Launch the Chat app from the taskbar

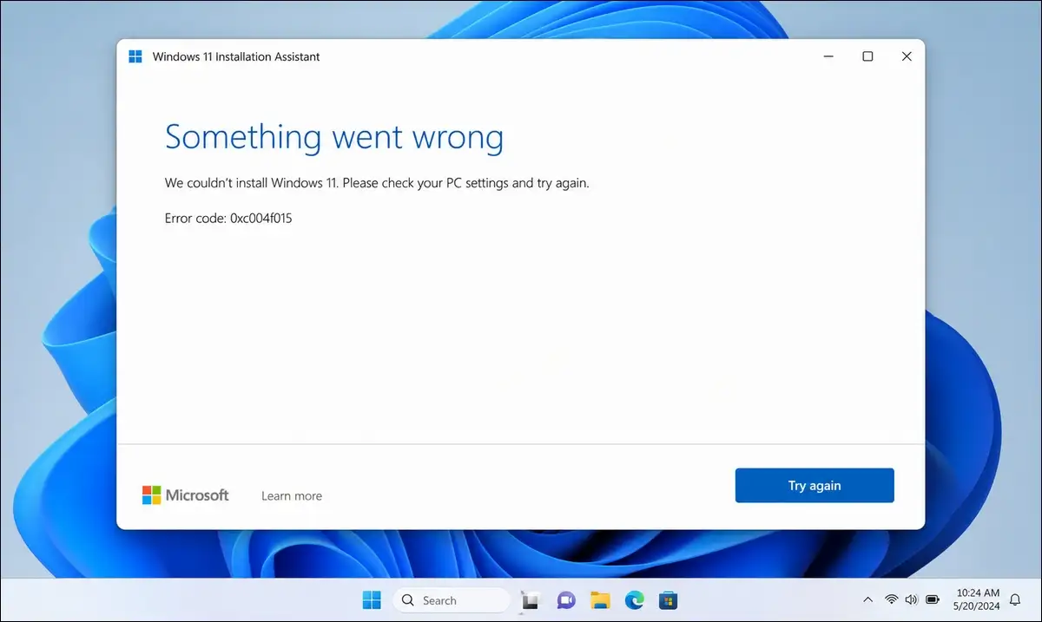click(x=566, y=600)
